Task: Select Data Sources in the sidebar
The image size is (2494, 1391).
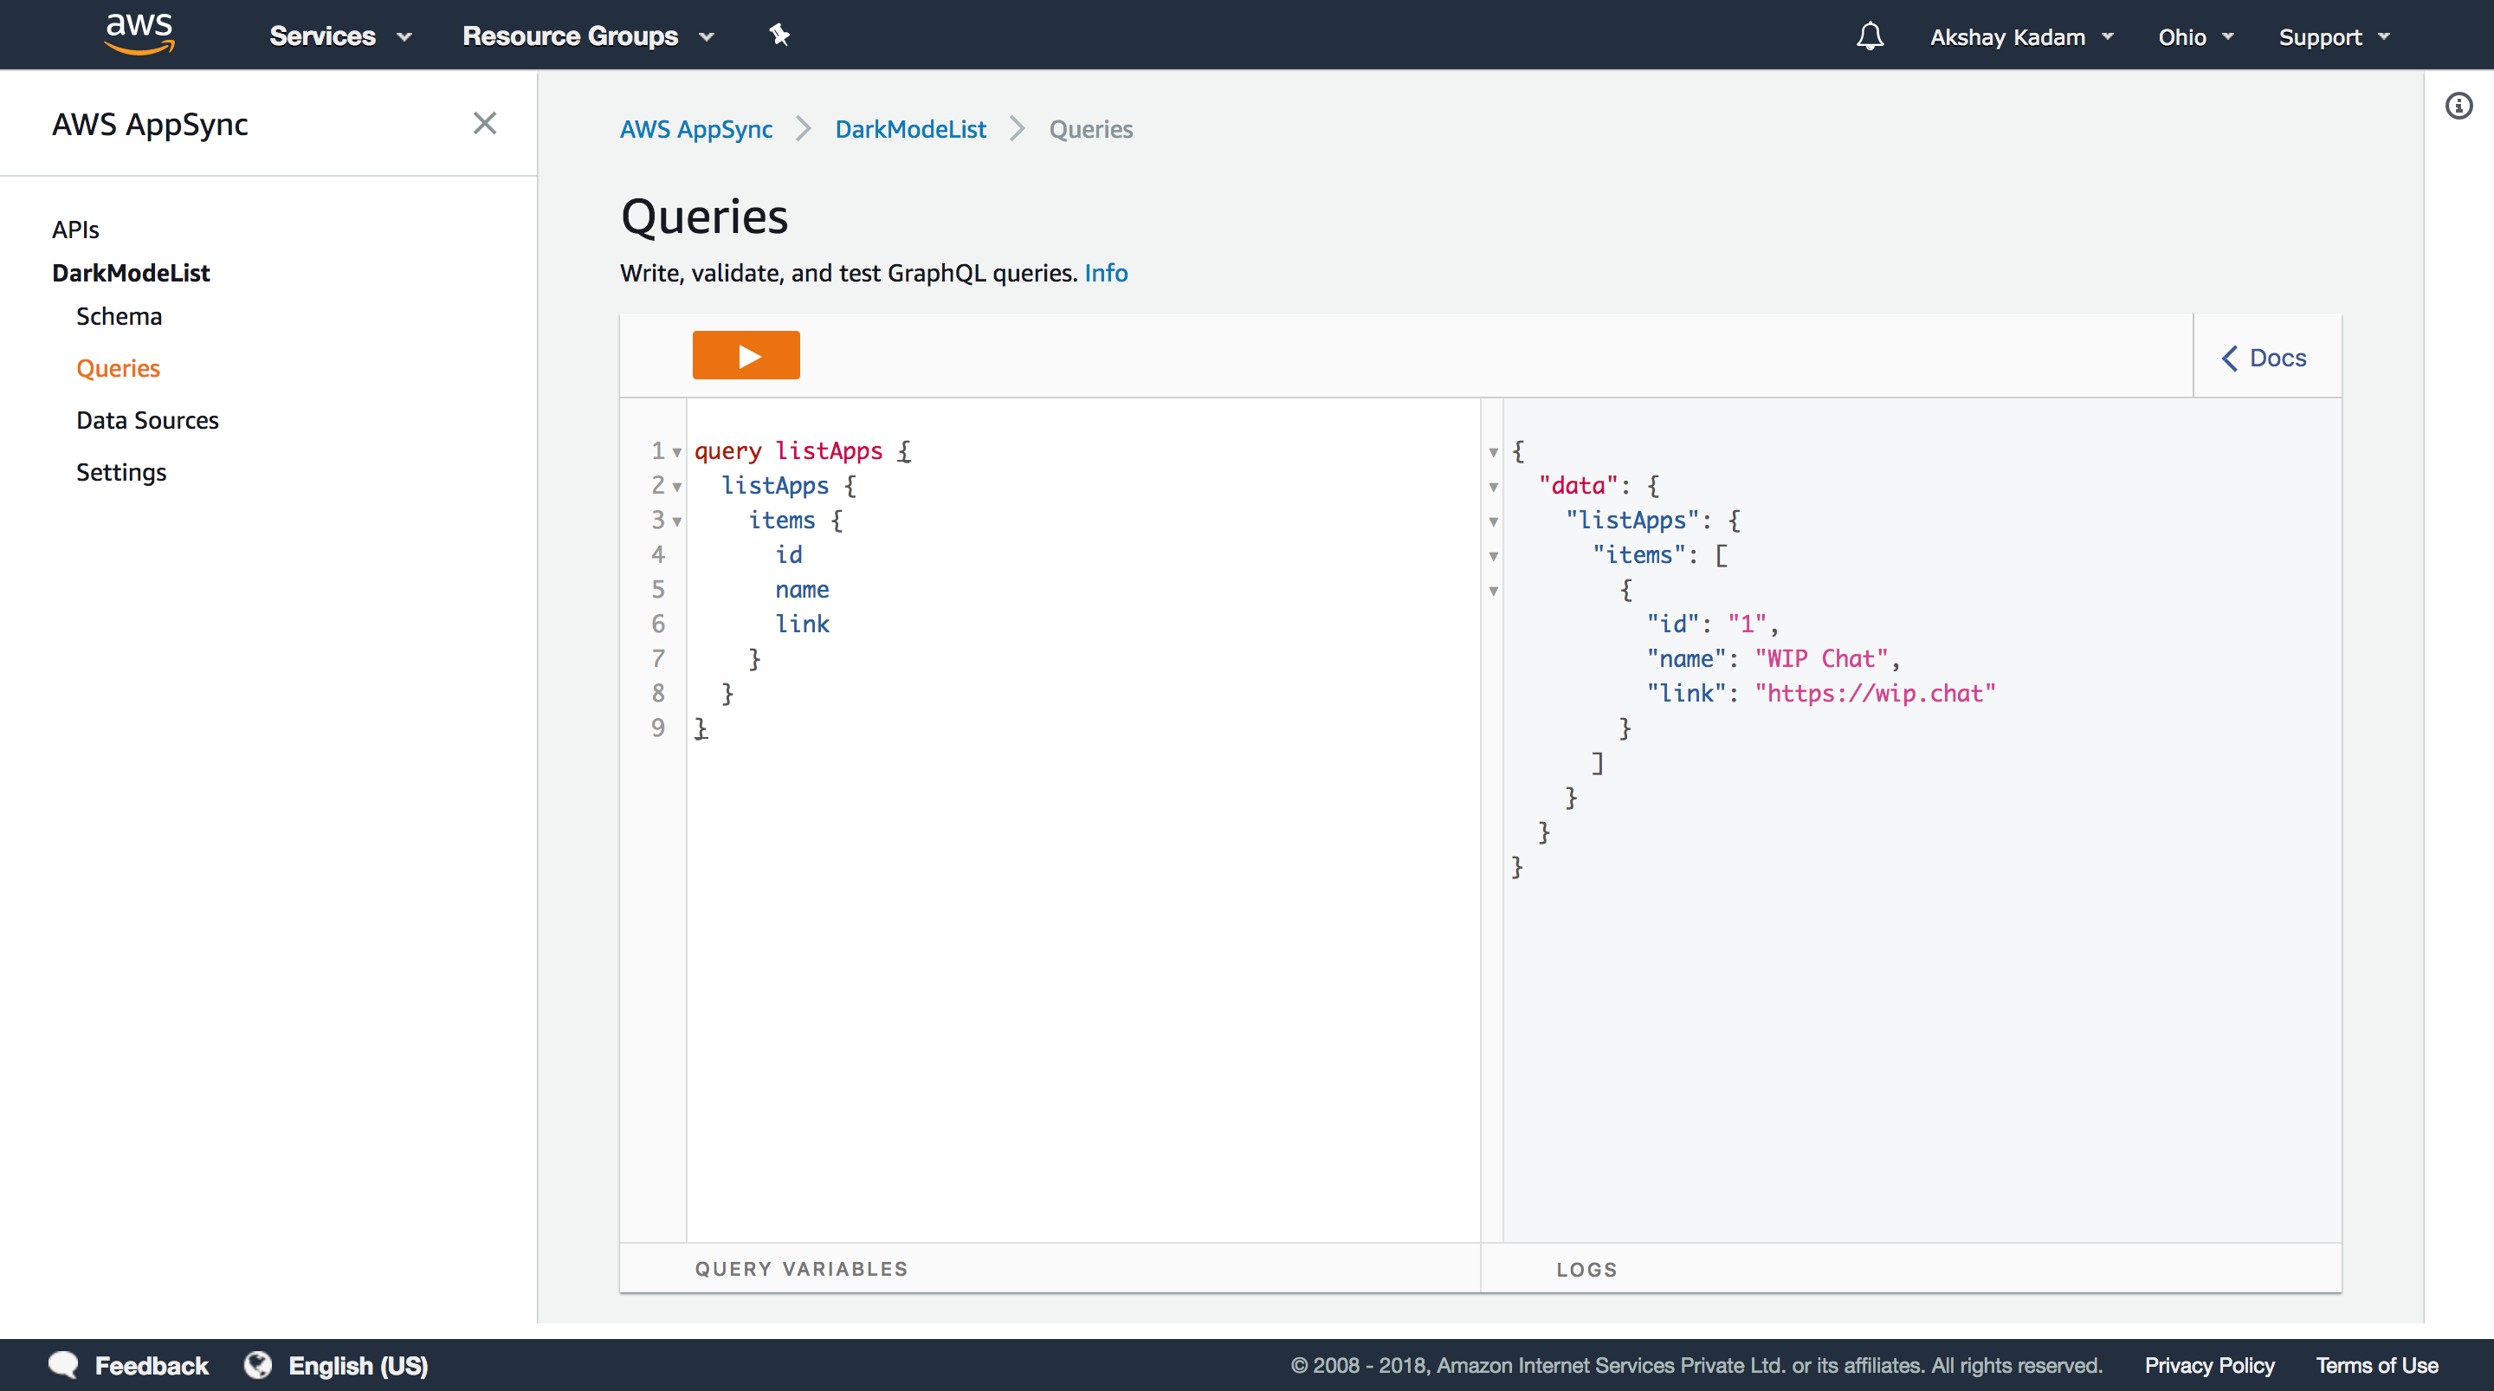Action: pos(147,420)
